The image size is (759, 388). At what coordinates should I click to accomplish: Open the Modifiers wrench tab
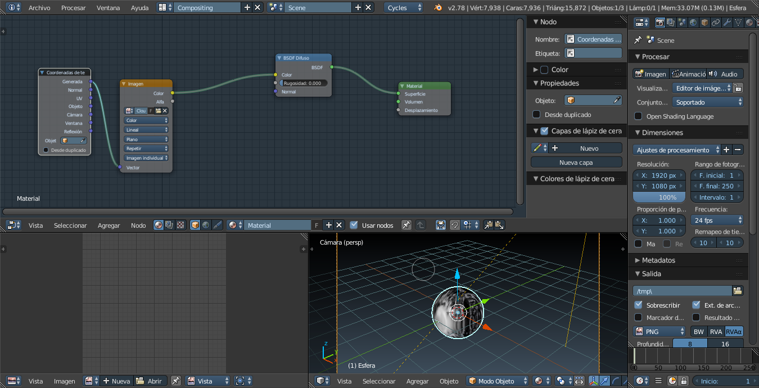pyautogui.click(x=726, y=23)
